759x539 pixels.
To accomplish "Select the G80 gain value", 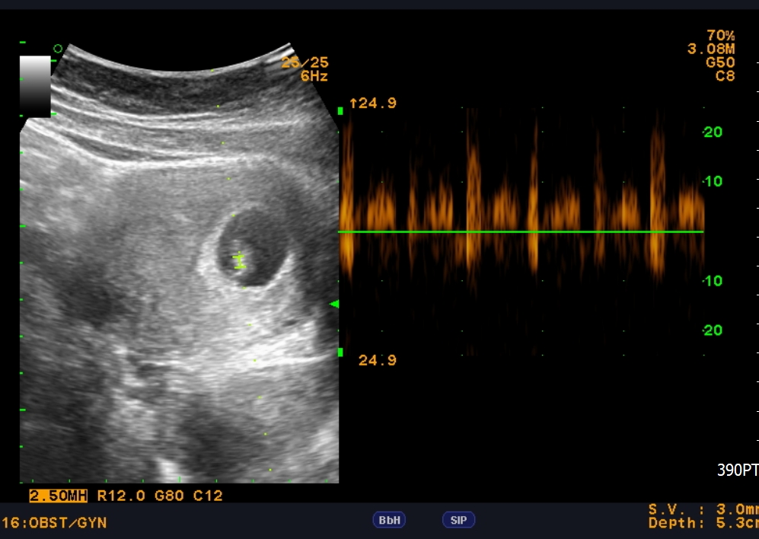I will 170,496.
